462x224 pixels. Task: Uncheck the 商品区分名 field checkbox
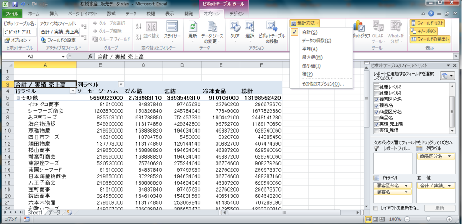pyautogui.click(x=377, y=112)
